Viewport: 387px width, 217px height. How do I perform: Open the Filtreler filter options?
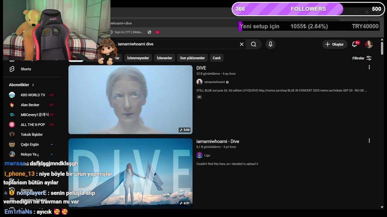click(x=362, y=58)
